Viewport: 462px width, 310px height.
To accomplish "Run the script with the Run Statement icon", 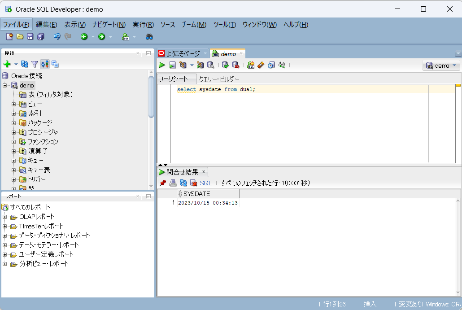I will click(162, 65).
